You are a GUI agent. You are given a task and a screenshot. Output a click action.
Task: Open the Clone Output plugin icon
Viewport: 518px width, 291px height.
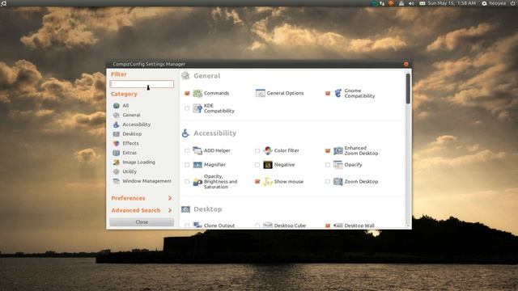click(197, 225)
